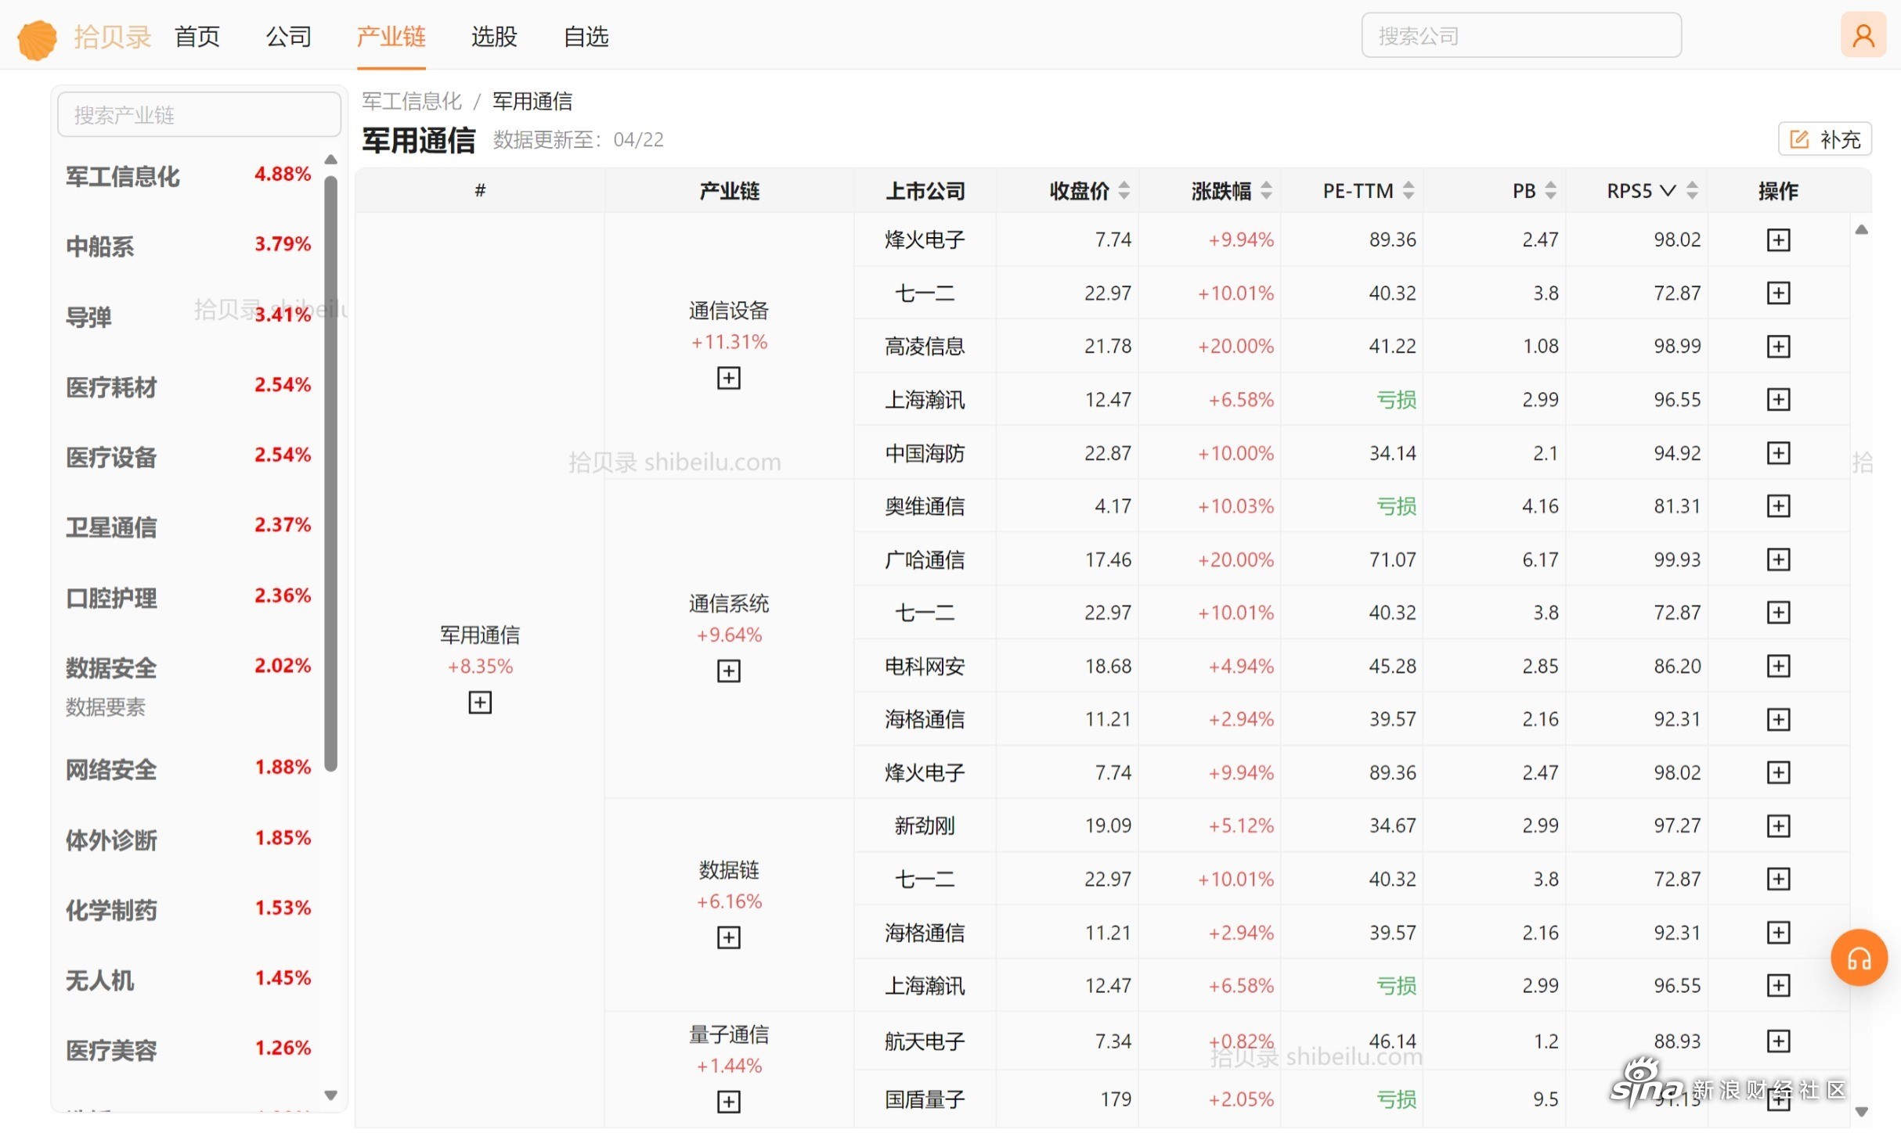This screenshot has height=1133, width=1901.
Task: Click sidebar scrollbar down arrow
Action: click(331, 1095)
